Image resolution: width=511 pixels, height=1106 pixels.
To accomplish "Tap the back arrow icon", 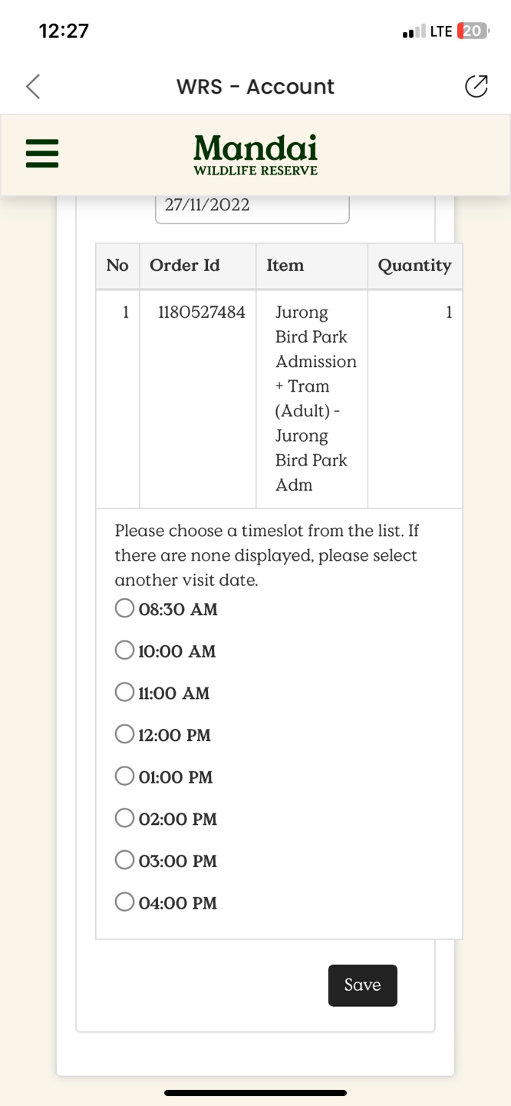I will [x=33, y=87].
